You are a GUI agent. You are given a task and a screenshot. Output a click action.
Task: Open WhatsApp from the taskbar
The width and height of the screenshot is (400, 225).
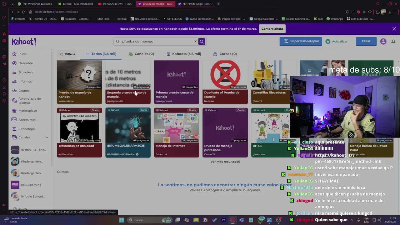point(260,220)
